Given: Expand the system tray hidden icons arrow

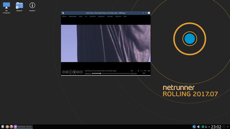Looking at the screenshot, I should point(209,127).
